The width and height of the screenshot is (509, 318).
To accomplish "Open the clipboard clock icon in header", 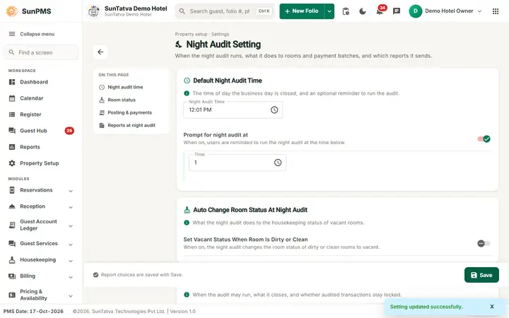I will [346, 11].
